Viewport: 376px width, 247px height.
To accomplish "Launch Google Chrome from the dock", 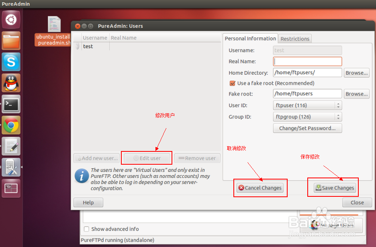I will pos(11,126).
